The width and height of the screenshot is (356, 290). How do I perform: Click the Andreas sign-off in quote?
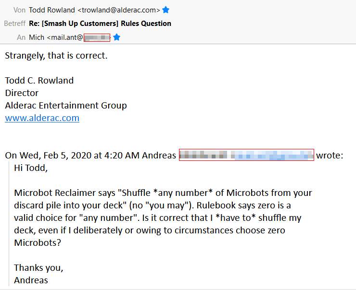pyautogui.click(x=31, y=280)
